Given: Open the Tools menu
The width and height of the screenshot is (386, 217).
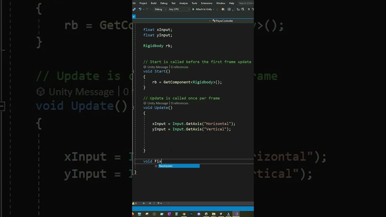Looking at the screenshot, I should 194,3.
